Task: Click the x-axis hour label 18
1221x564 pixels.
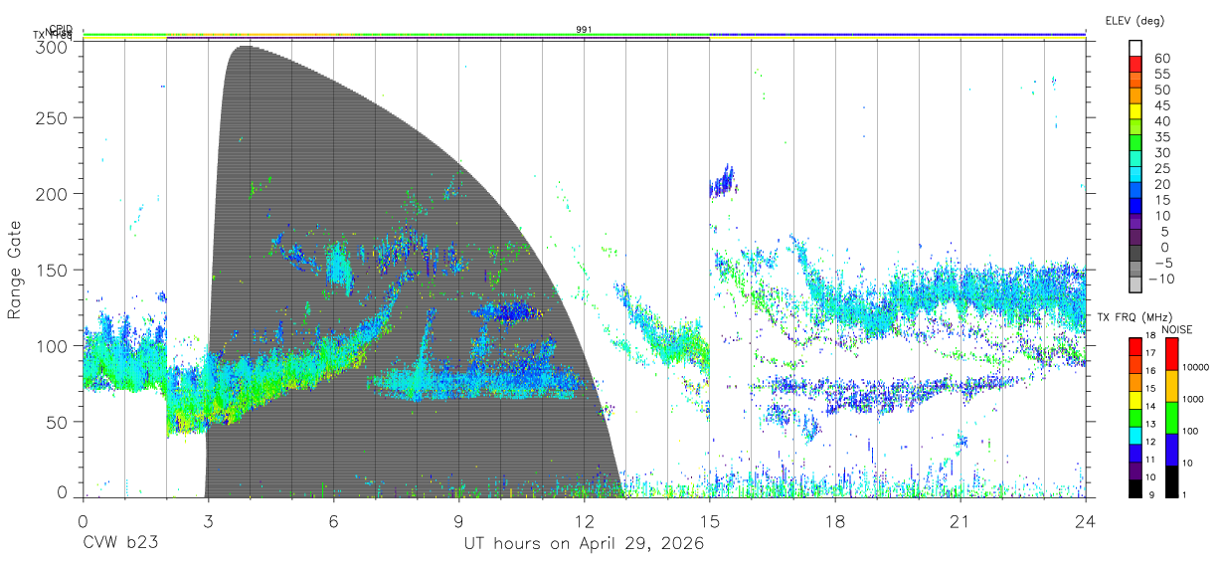Action: click(834, 521)
